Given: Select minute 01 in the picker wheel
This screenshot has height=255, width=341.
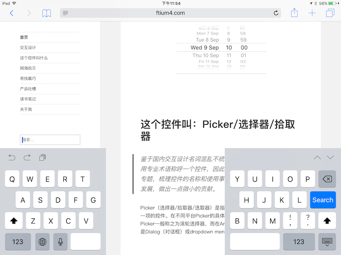Looking at the screenshot, I should coord(243,55).
